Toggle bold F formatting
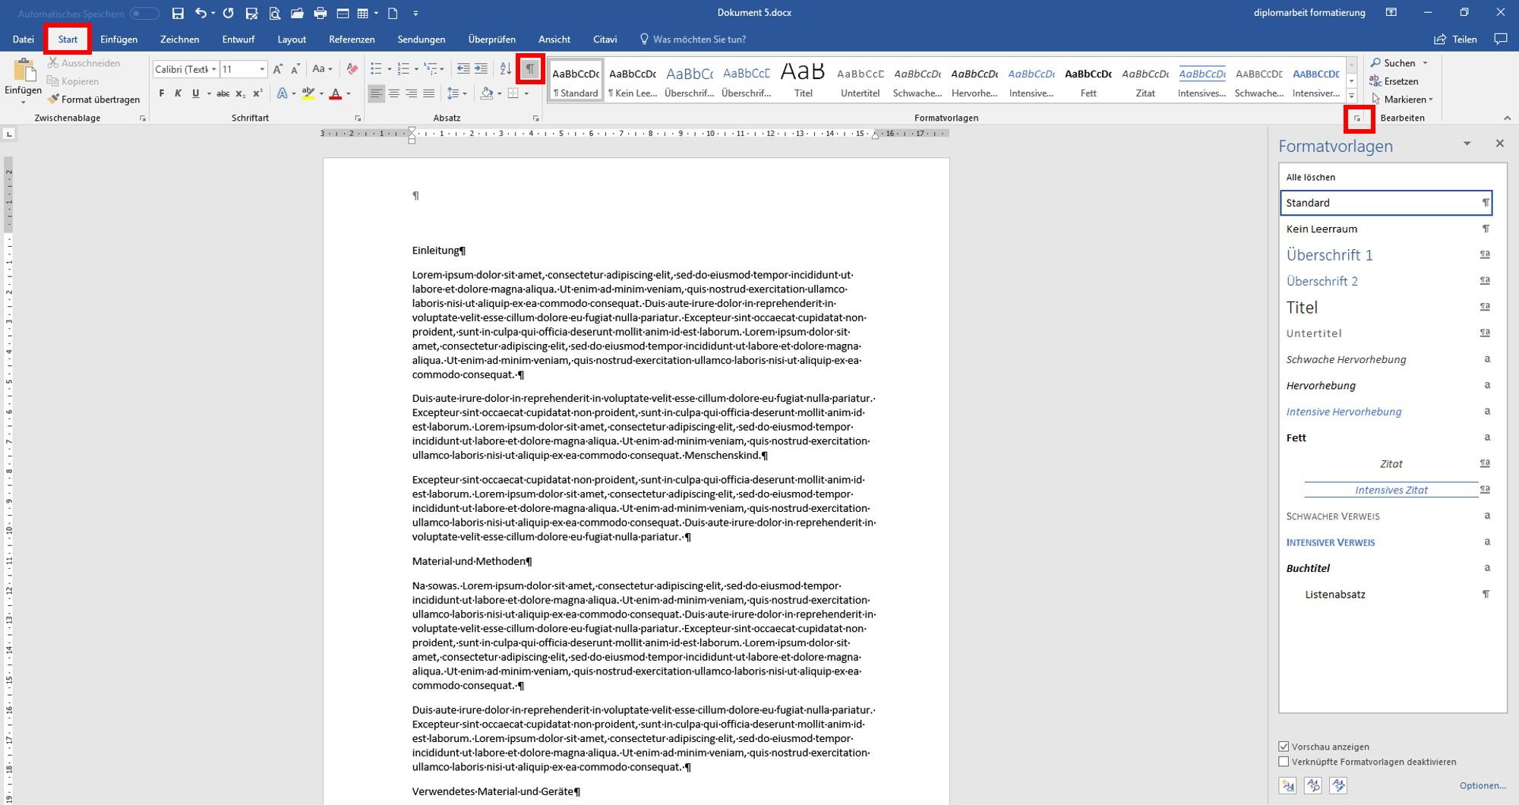This screenshot has height=805, width=1519. pyautogui.click(x=162, y=93)
